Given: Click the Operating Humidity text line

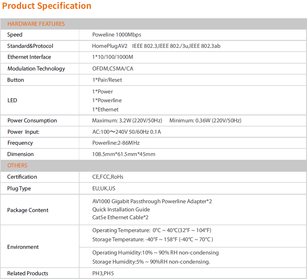Looking at the screenshot, I should click(x=156, y=253).
